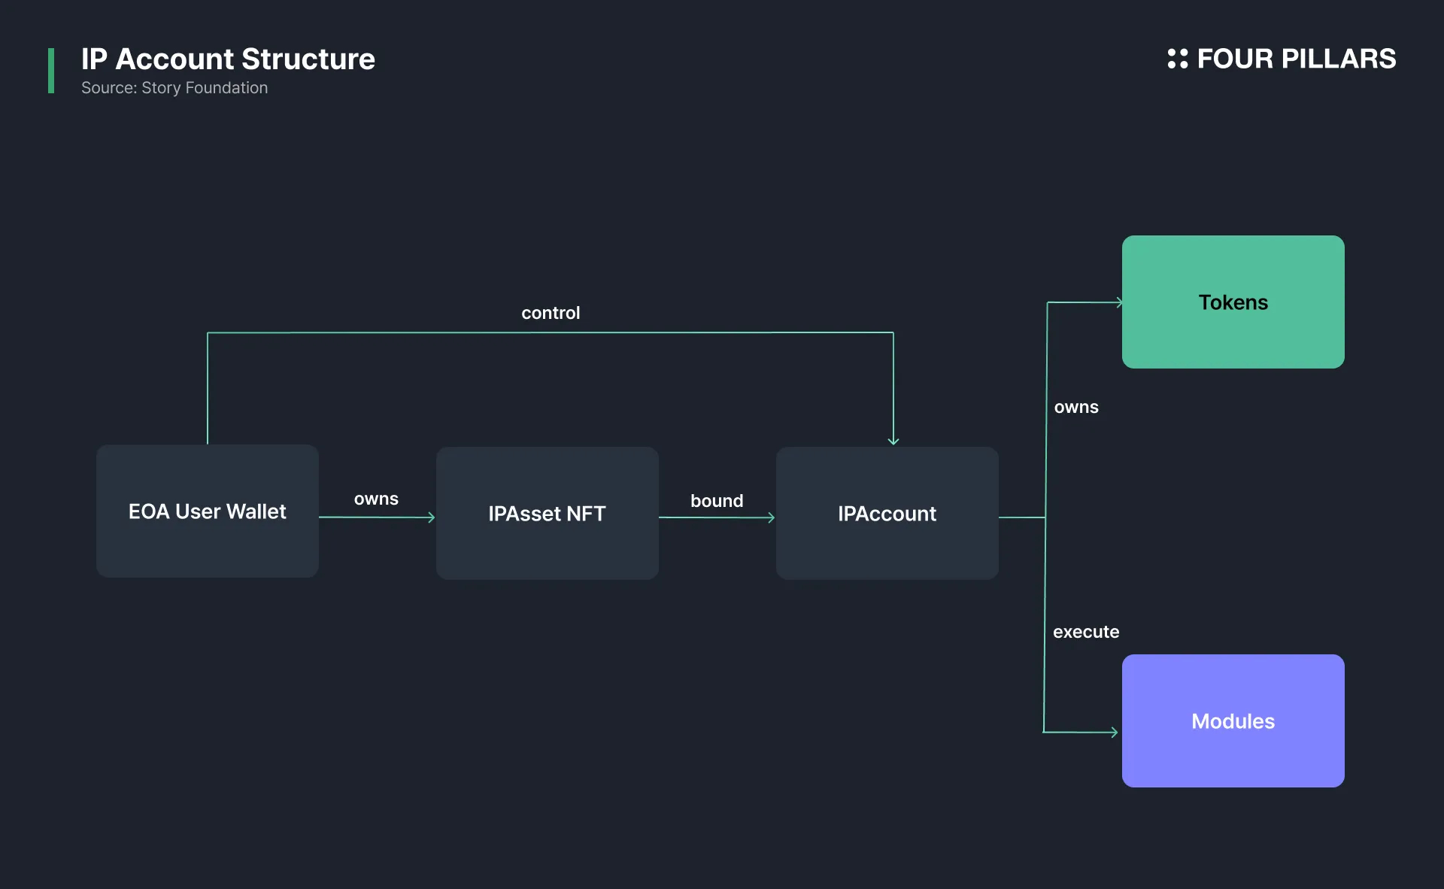This screenshot has width=1444, height=889.
Task: Click the arrowhead pointing into Modules
Action: click(x=1114, y=732)
